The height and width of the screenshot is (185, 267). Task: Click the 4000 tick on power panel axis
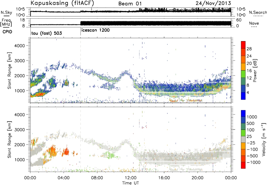[x=19, y=46]
